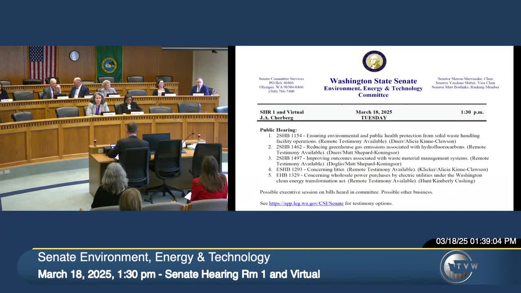
Task: Click the "Washington State Senate" agenda heading
Action: pyautogui.click(x=373, y=81)
